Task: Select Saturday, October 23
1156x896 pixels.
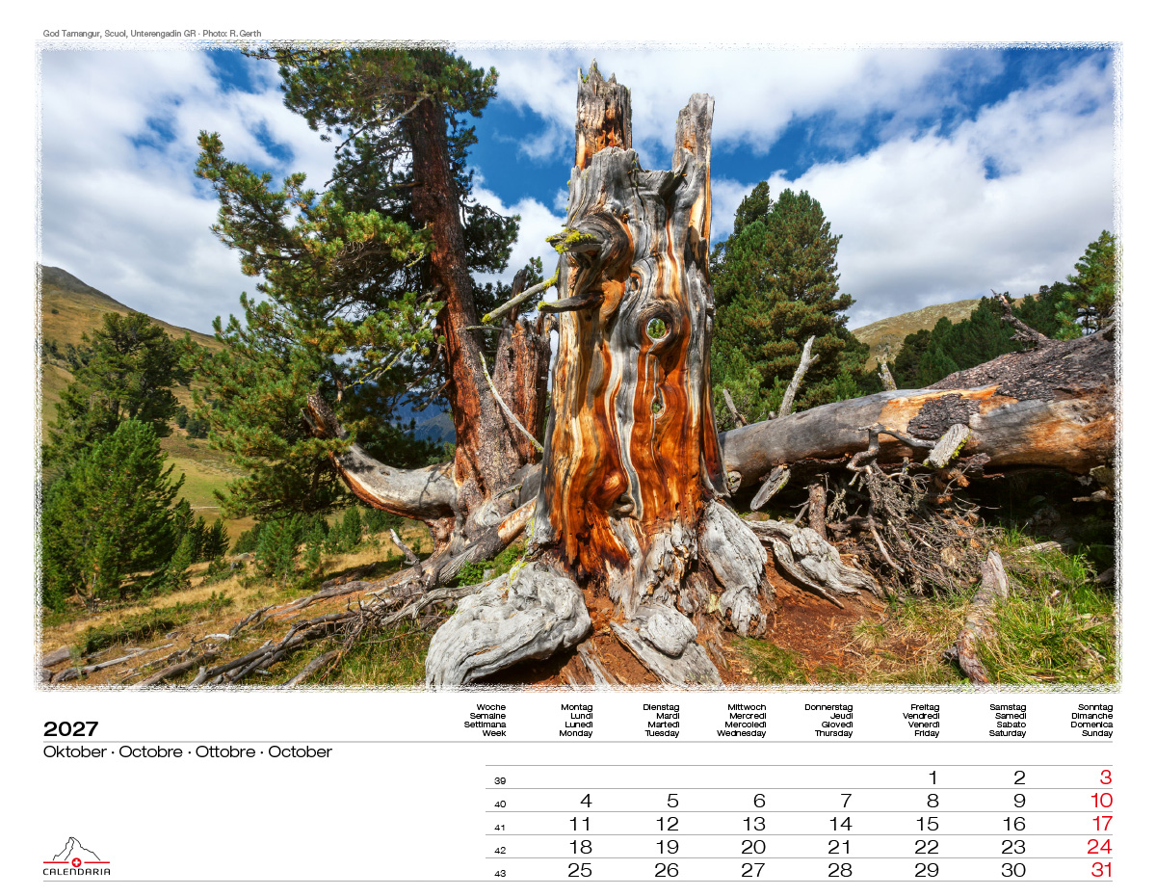Action: (x=1013, y=847)
